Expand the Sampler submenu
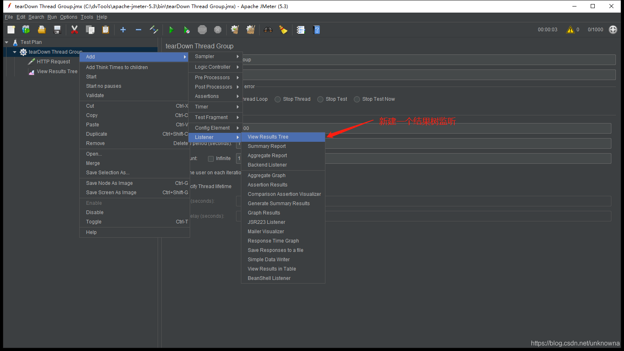Image resolution: width=624 pixels, height=351 pixels. 215,56
